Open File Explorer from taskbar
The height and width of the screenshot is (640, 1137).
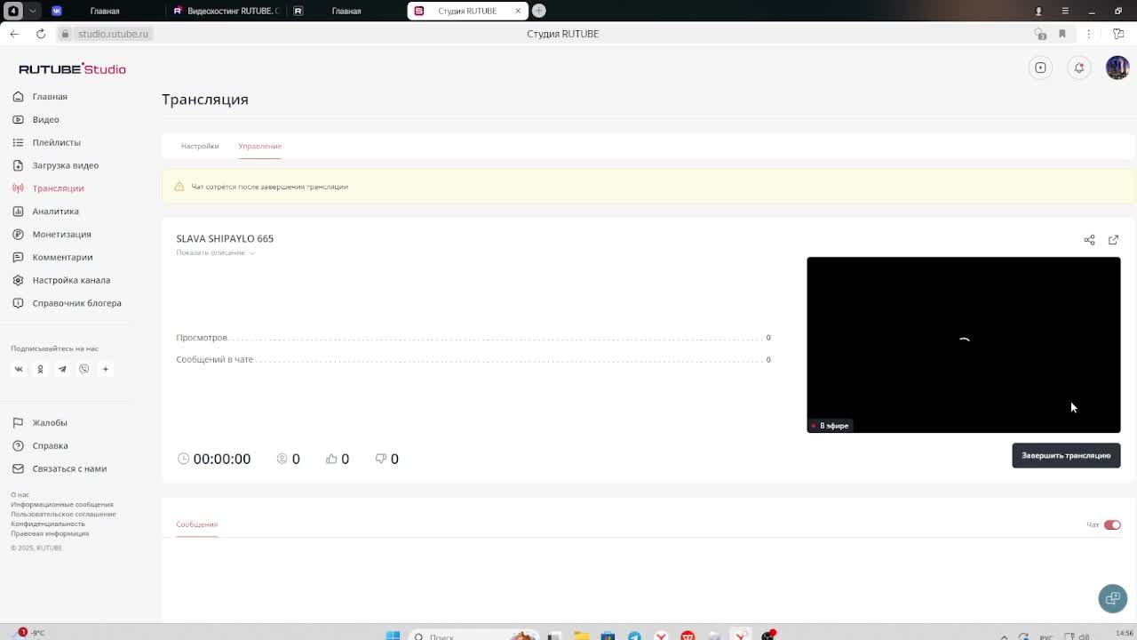tap(581, 636)
